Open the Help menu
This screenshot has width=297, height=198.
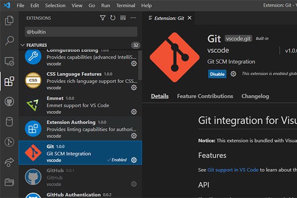click(x=146, y=5)
